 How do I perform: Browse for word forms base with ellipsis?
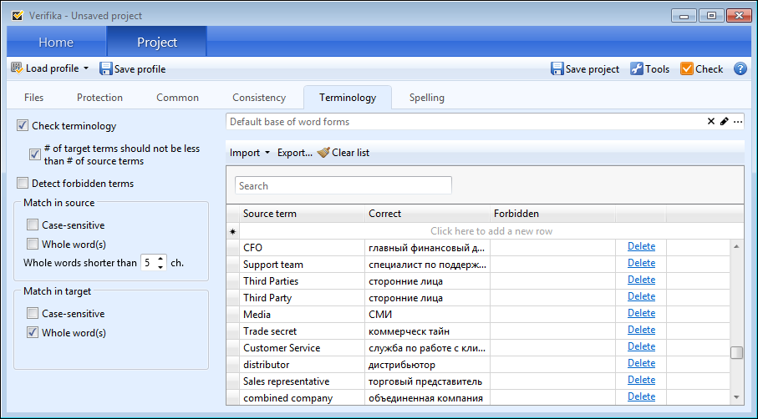[738, 122]
